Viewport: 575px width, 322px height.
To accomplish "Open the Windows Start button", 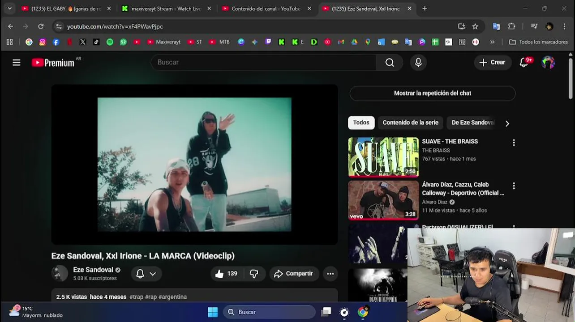I will [x=213, y=312].
